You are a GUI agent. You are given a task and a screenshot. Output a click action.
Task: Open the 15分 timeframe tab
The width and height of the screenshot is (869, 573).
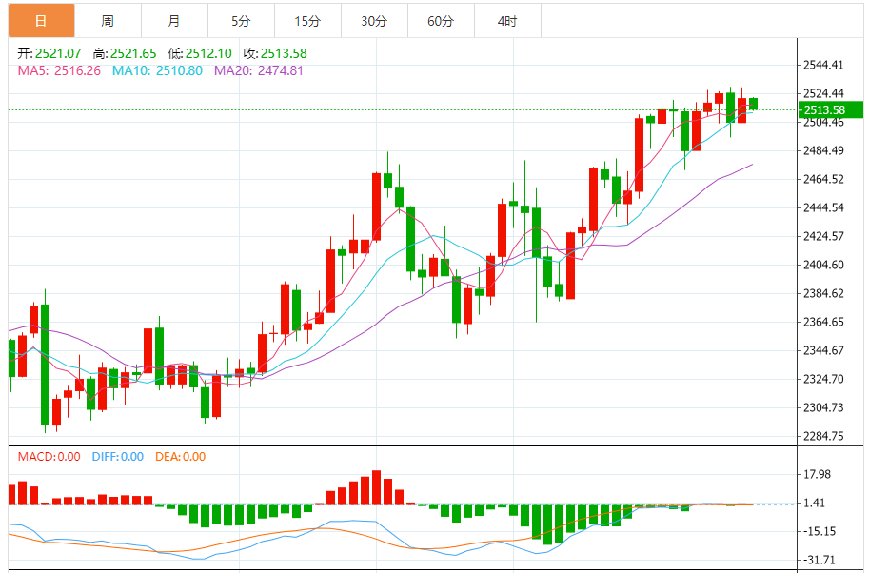tap(307, 21)
